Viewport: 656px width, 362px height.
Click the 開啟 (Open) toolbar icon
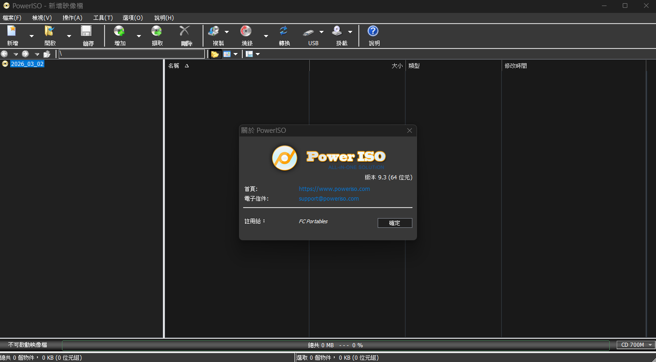(49, 31)
